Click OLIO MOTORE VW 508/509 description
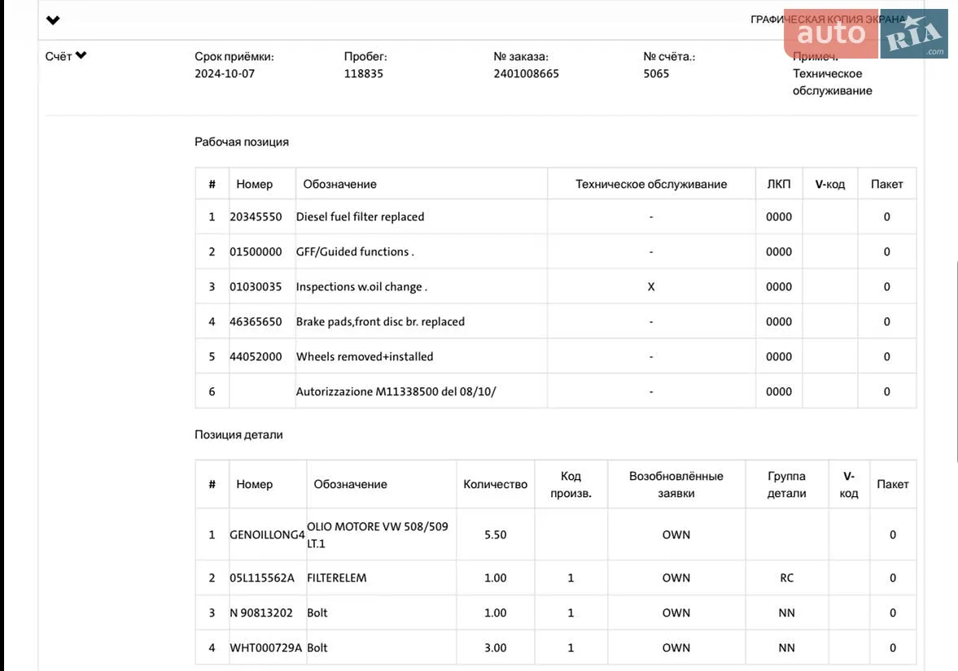Screen dimensions: 958x671 (378, 535)
